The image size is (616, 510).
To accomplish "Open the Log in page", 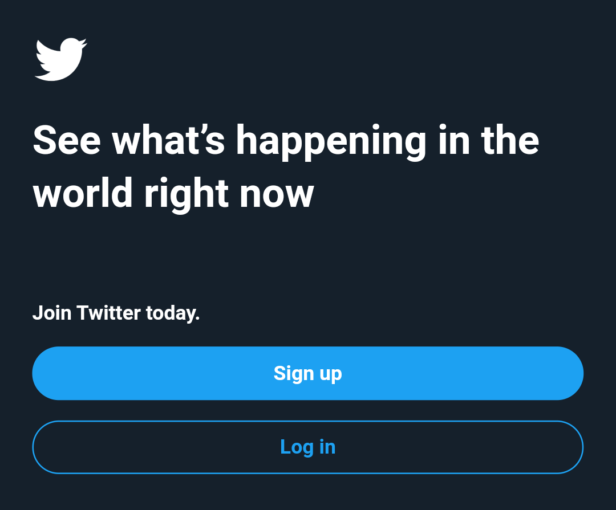I will pos(307,447).
